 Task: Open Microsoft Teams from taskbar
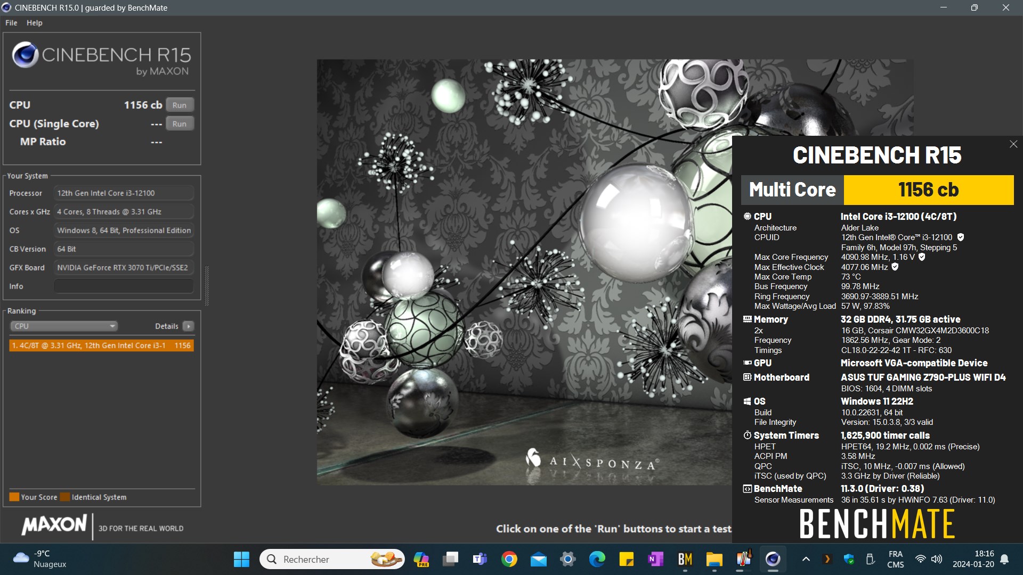click(480, 560)
